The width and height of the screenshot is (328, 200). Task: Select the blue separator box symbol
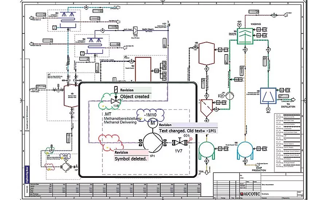268,96
